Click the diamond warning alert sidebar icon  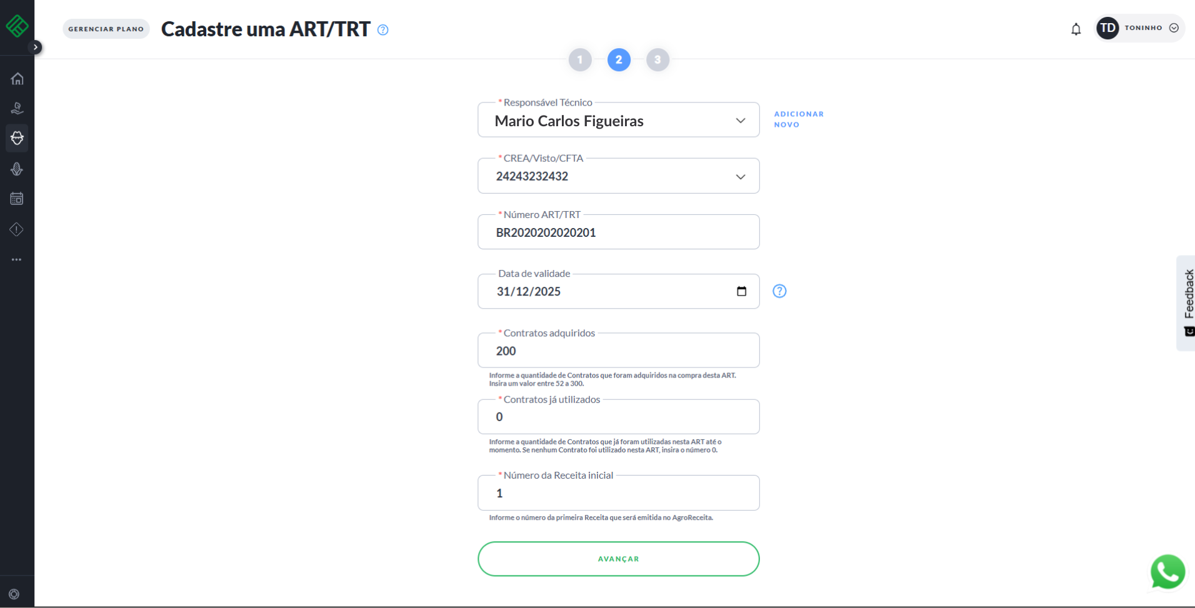click(17, 229)
